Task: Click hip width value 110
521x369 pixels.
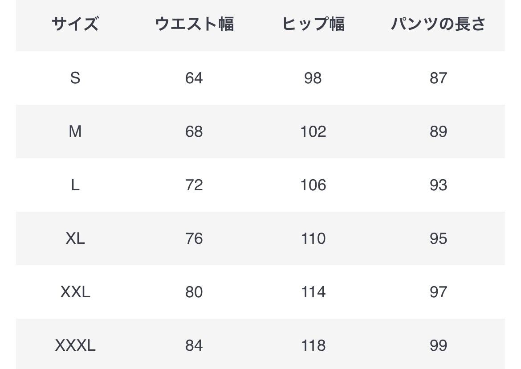Action: pyautogui.click(x=313, y=238)
